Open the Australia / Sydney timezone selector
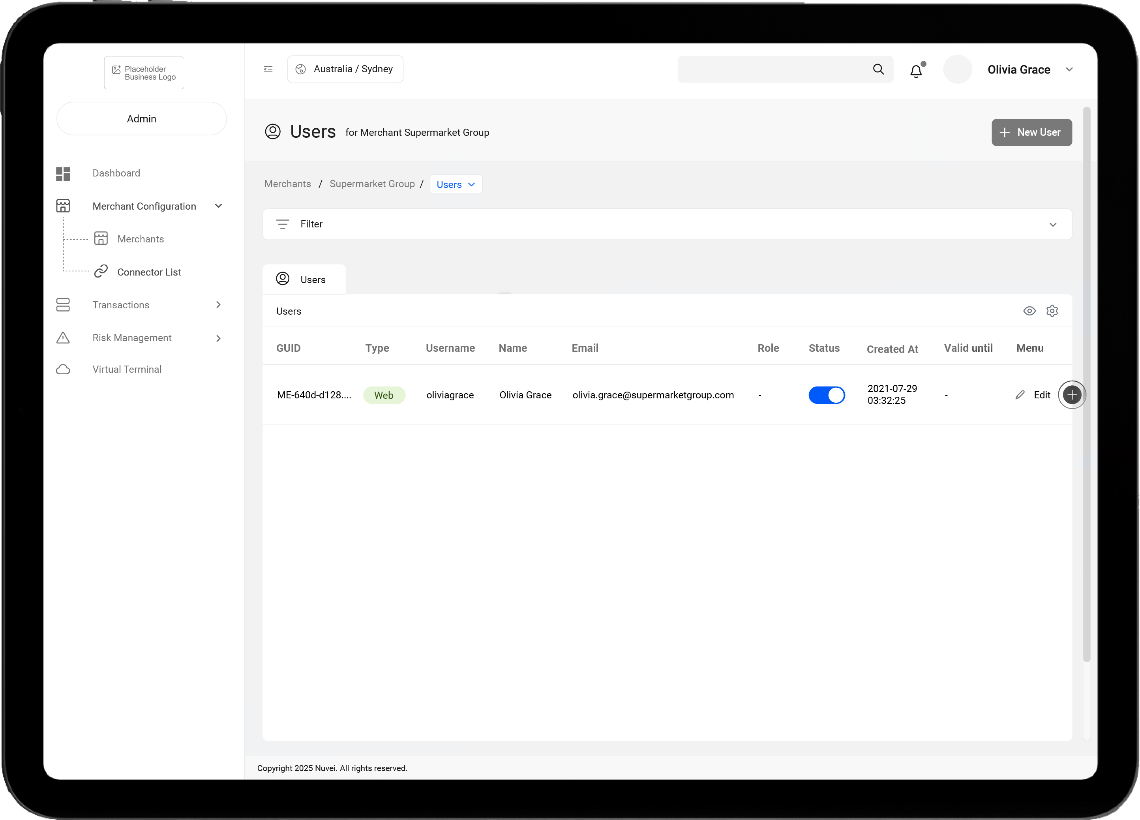 tap(345, 69)
